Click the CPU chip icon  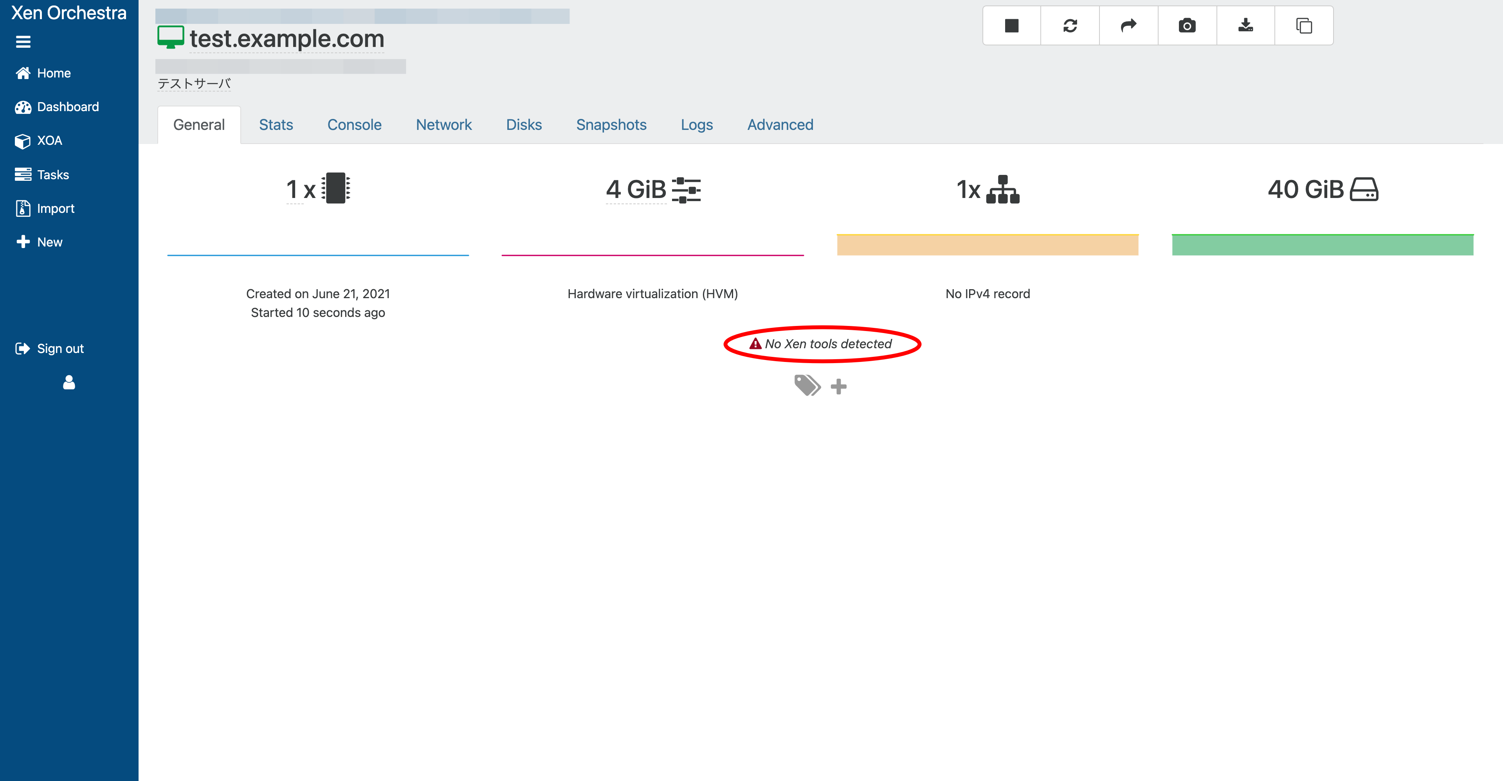point(335,188)
